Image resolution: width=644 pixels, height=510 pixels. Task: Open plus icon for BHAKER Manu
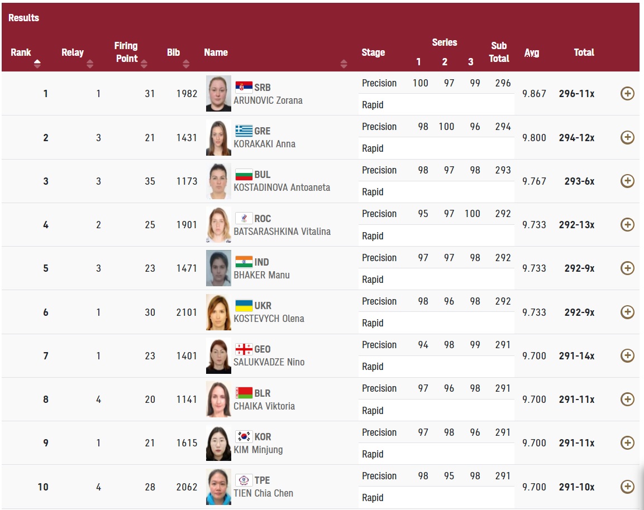pos(627,268)
